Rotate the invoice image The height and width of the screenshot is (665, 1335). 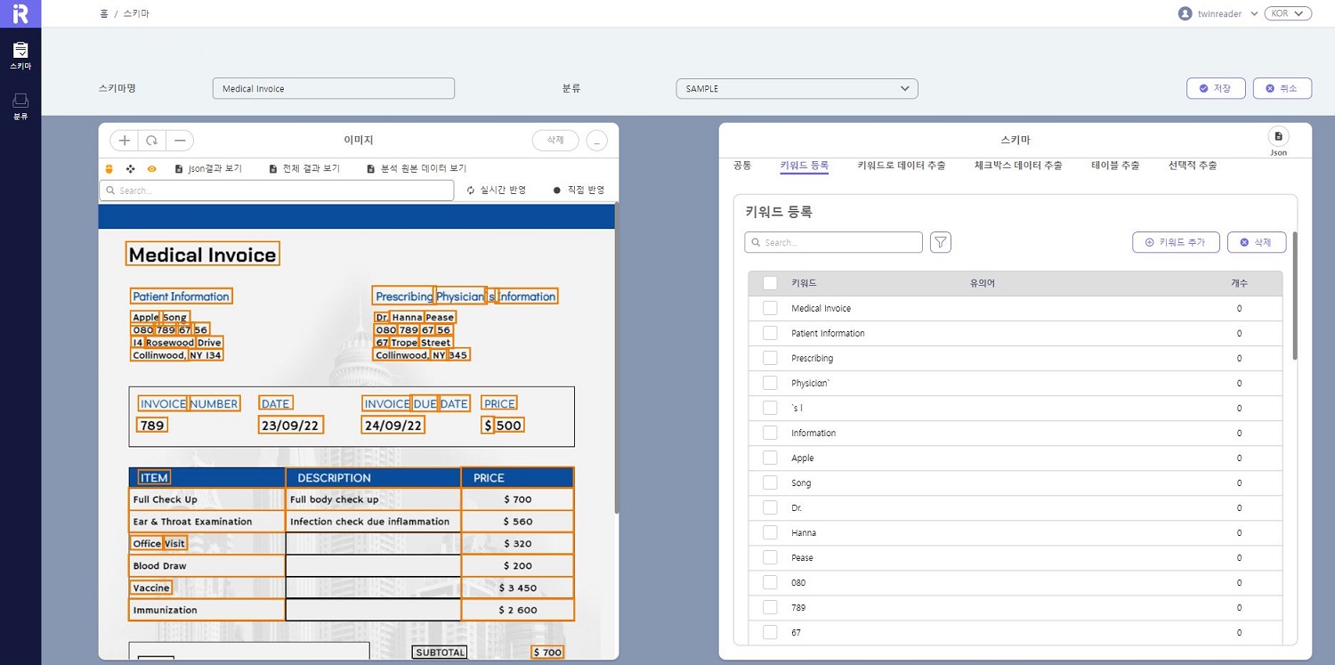click(152, 141)
